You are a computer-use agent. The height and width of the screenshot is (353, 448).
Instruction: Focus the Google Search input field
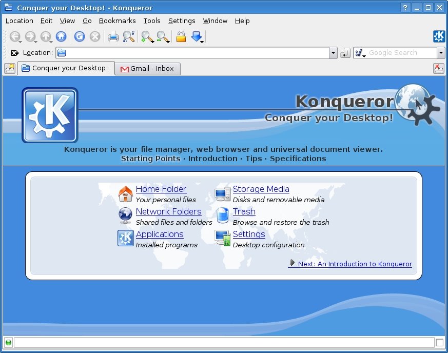tap(401, 53)
